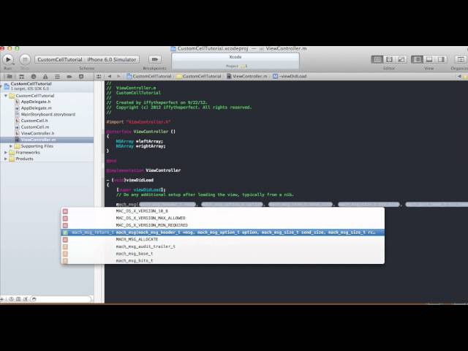Click CustomCellTutorial project in jump bar
Viewport: 468px width, 351px height.
coord(149,76)
